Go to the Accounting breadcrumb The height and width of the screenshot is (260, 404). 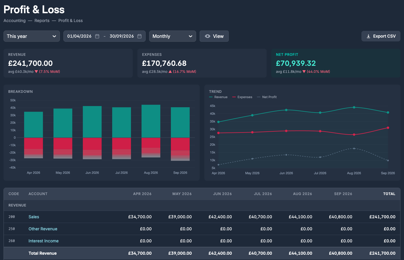[14, 21]
